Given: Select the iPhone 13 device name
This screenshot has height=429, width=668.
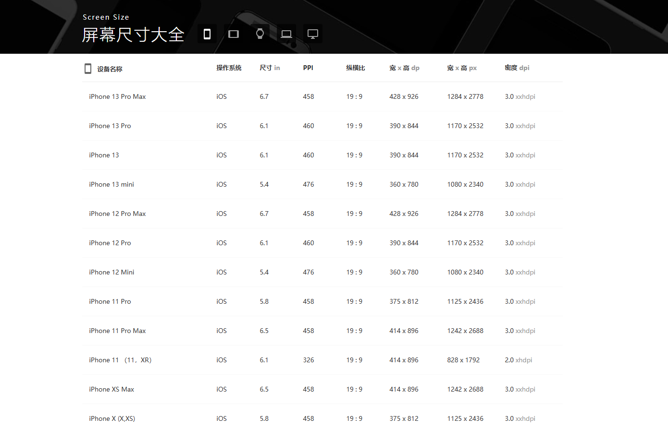Looking at the screenshot, I should (104, 155).
